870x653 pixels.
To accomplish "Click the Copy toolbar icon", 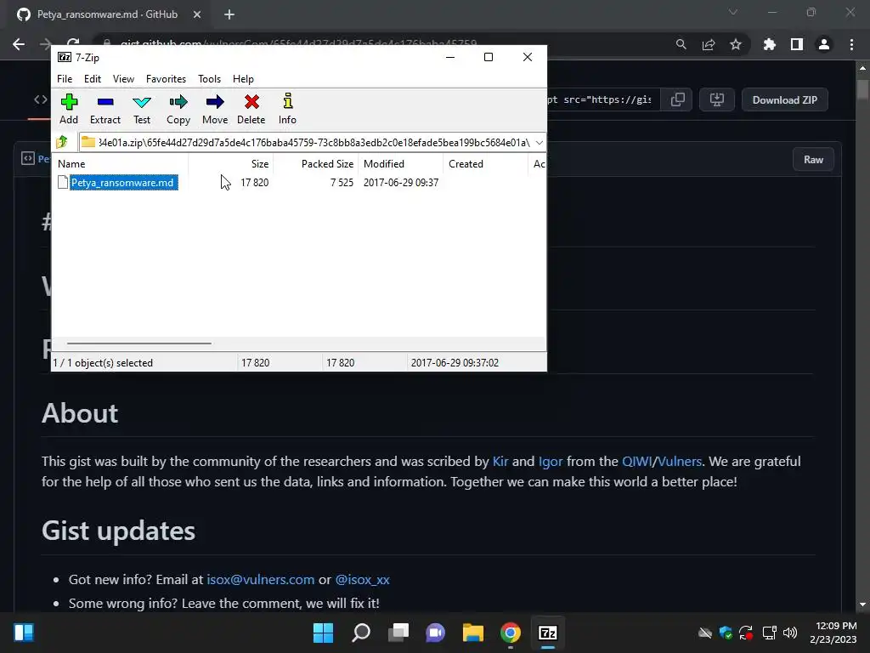I will (178, 109).
